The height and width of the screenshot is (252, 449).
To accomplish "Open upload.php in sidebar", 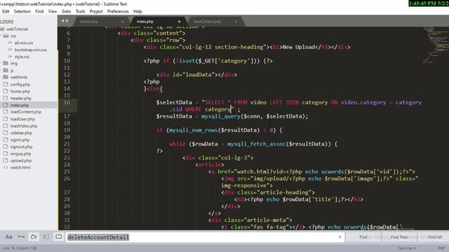I will [x=21, y=160].
